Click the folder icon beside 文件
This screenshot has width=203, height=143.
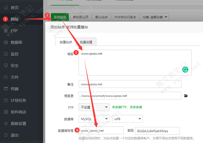click(x=6, y=77)
